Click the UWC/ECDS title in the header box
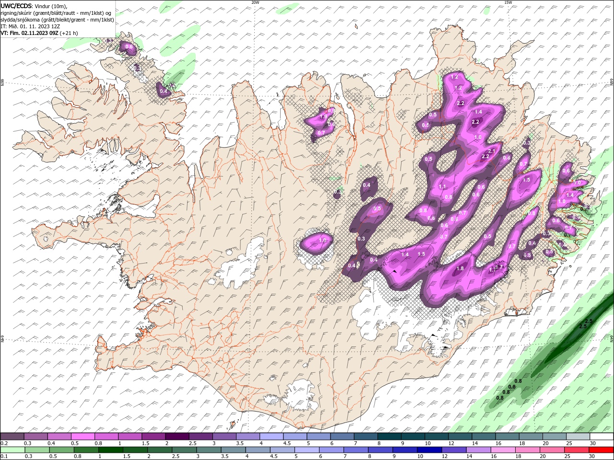The width and height of the screenshot is (614, 460). point(16,6)
